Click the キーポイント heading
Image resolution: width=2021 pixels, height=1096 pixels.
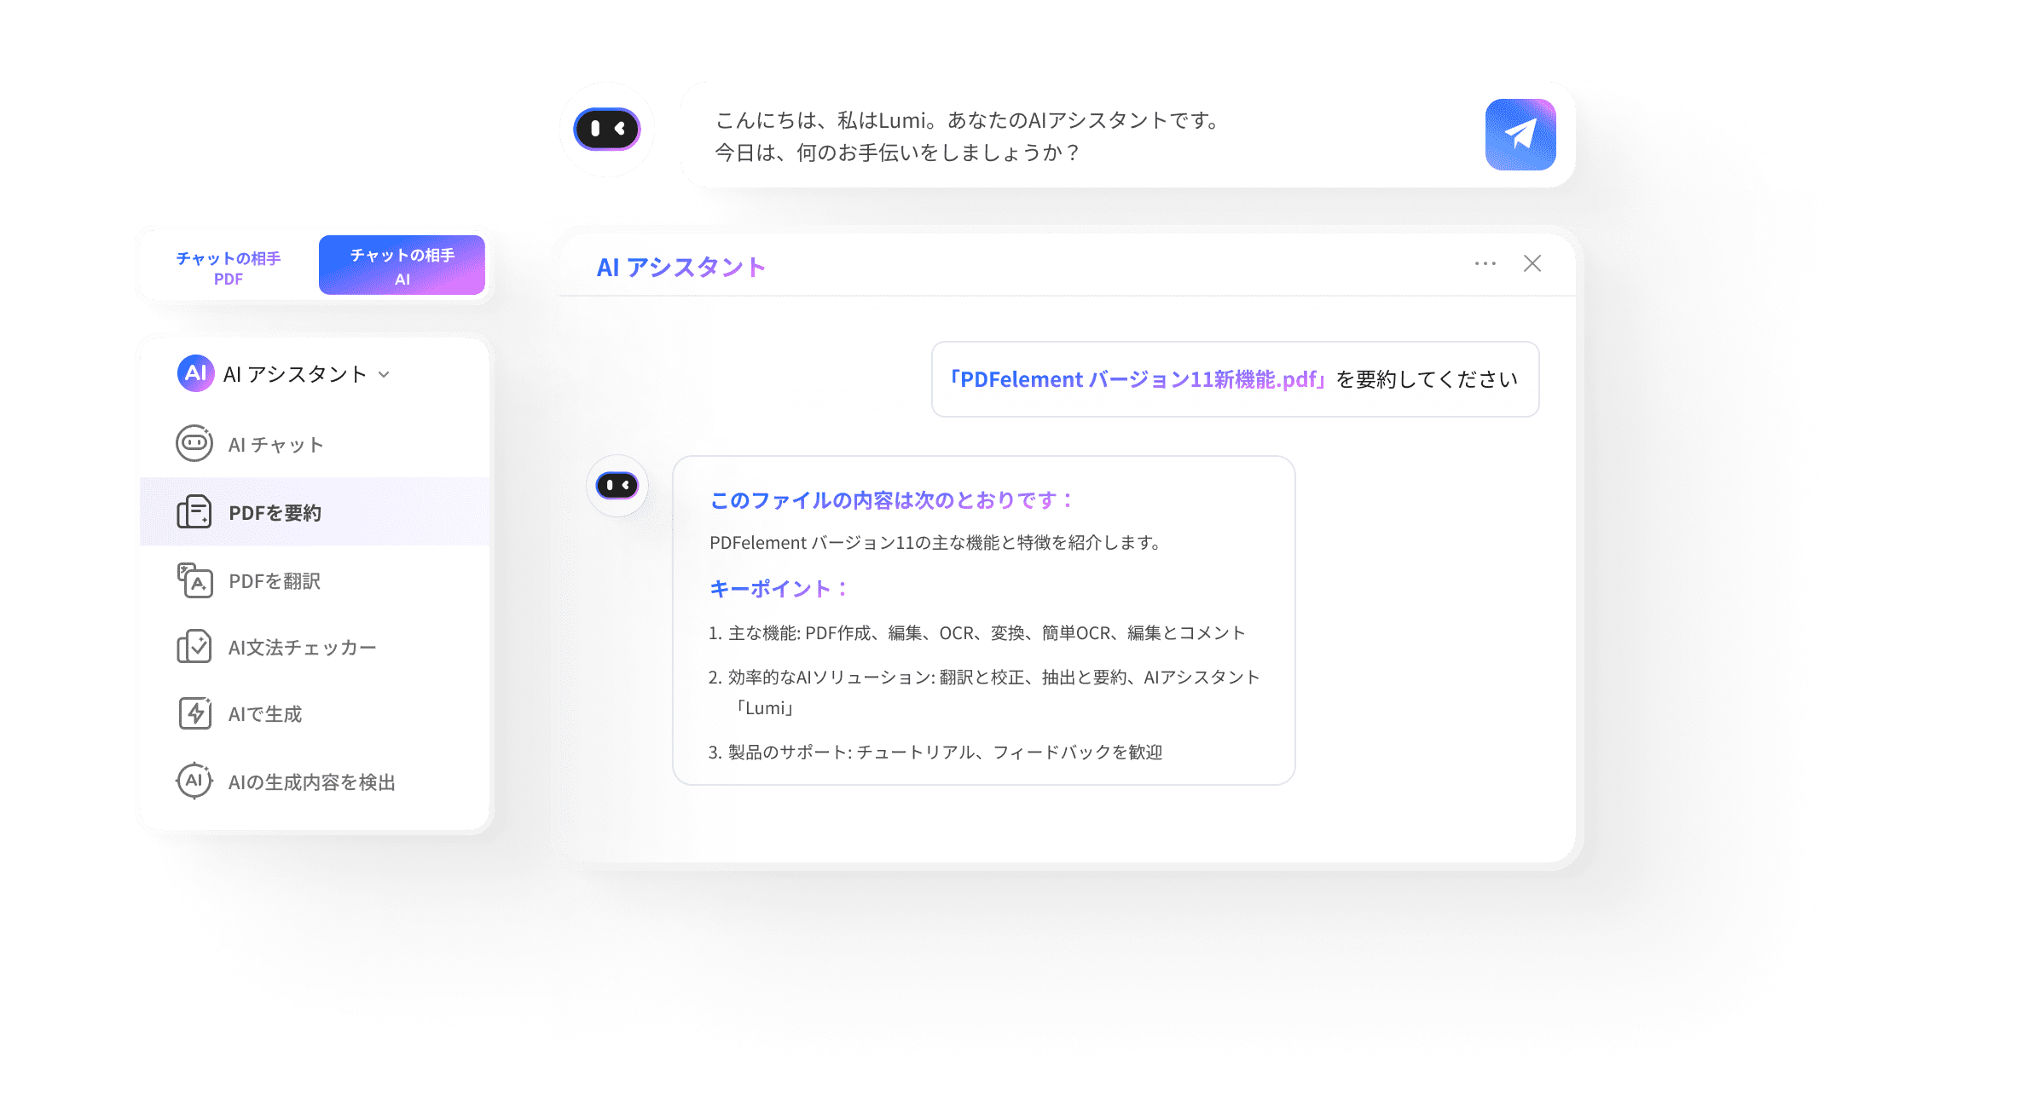779,589
